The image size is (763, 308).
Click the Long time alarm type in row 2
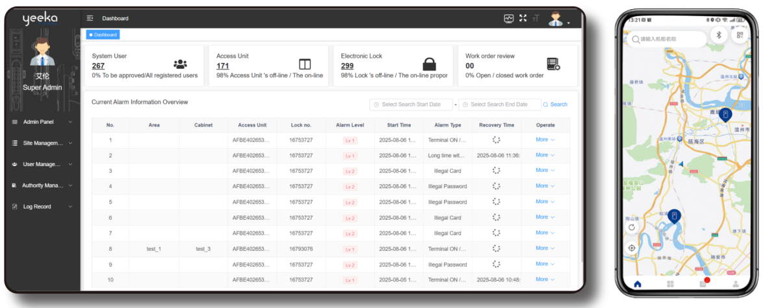pyautogui.click(x=447, y=156)
